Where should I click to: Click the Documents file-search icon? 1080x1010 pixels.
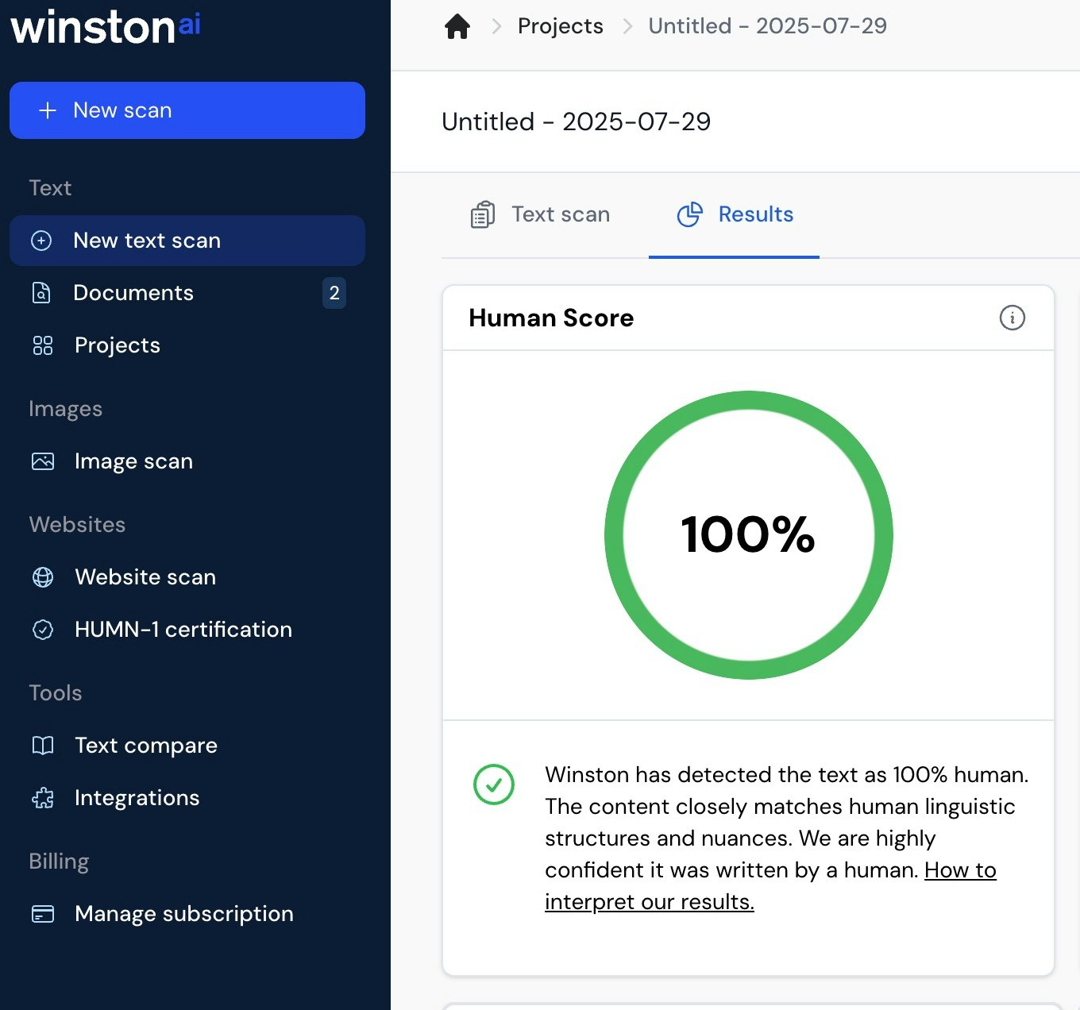(x=41, y=293)
